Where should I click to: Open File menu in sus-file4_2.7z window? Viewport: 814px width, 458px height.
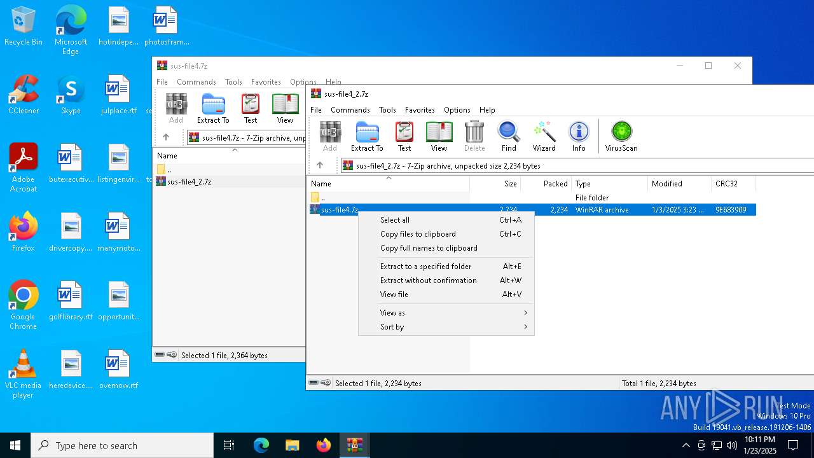coord(316,110)
